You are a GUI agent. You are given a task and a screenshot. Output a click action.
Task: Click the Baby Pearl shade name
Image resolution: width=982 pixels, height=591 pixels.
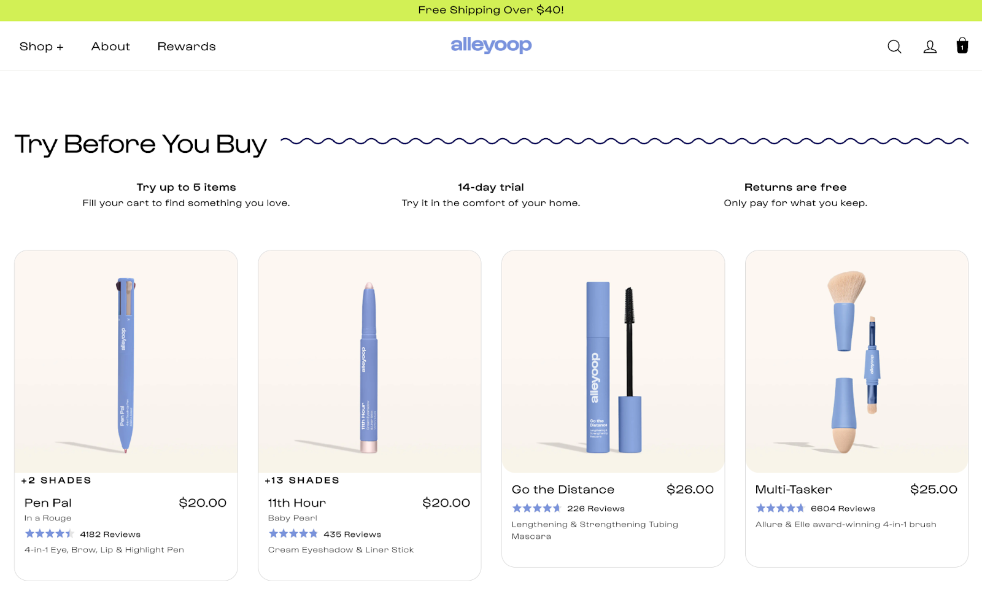click(293, 518)
